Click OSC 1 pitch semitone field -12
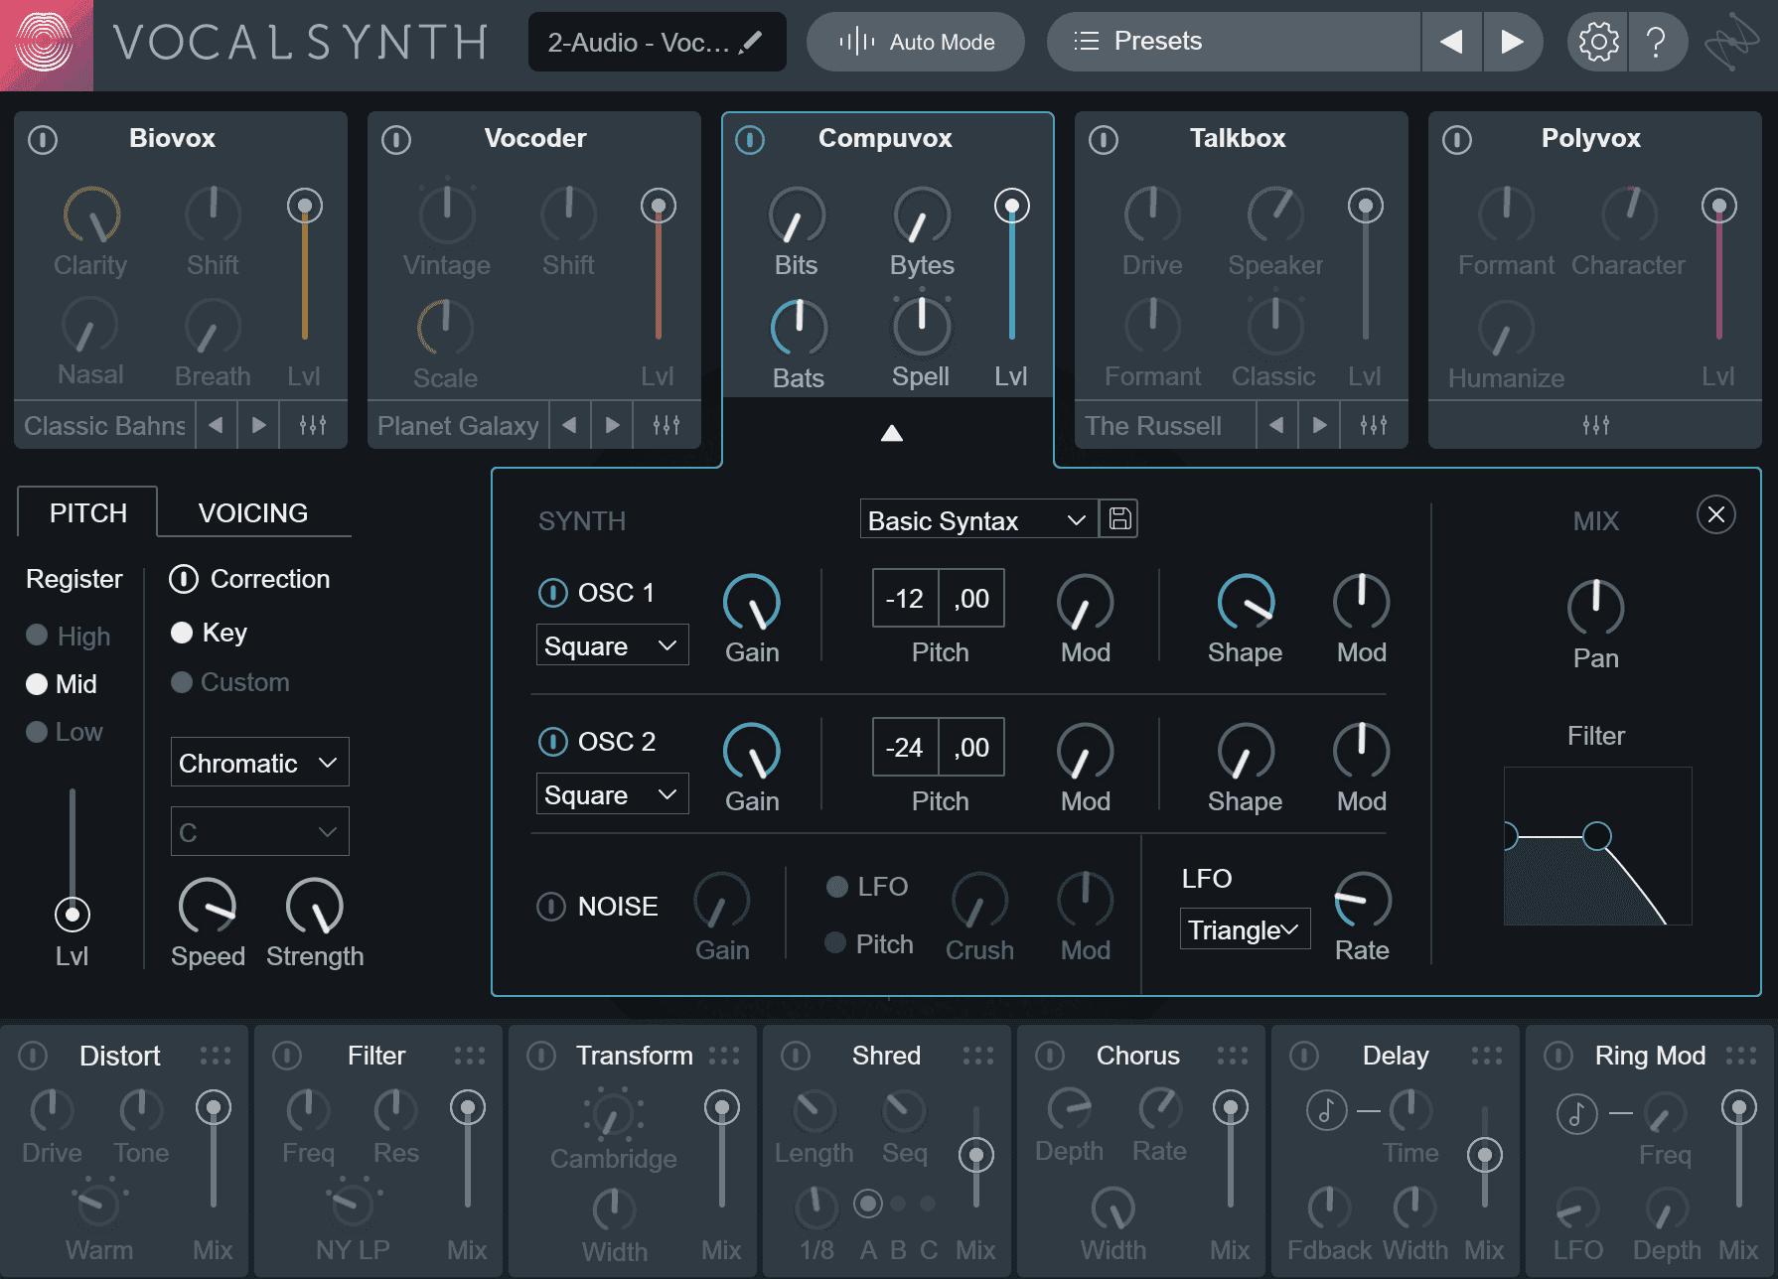 [x=905, y=598]
